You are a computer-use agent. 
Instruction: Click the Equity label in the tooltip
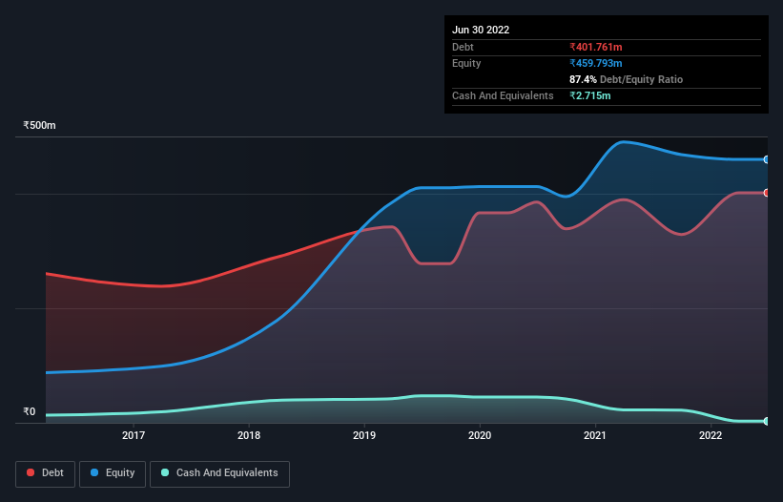tap(466, 63)
